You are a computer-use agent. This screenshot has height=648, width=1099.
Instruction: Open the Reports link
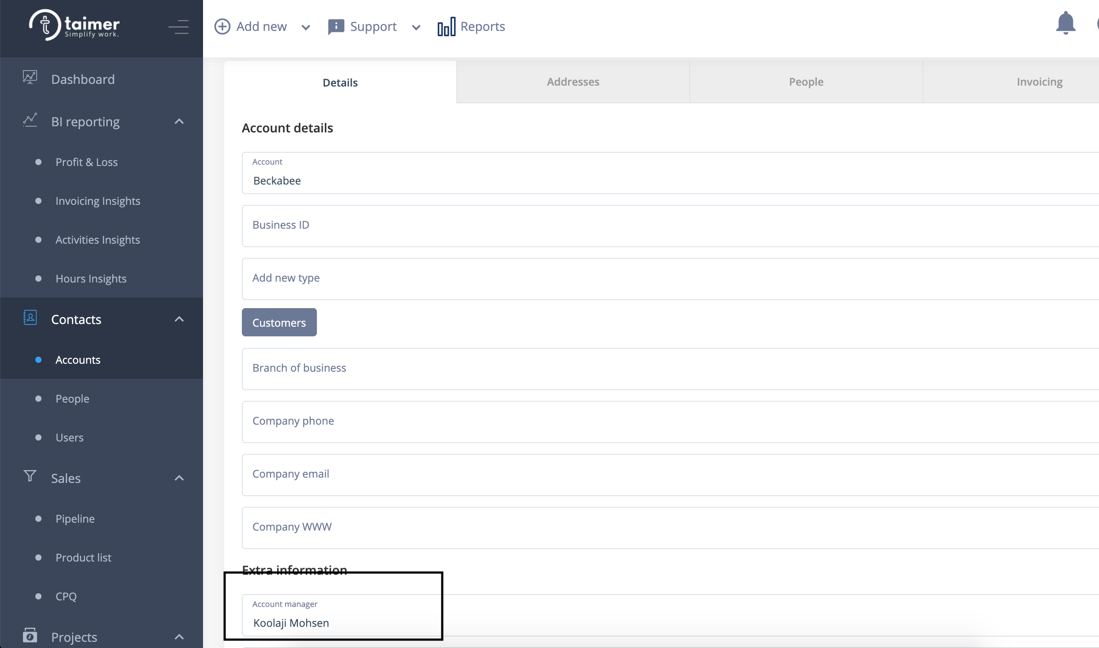[x=482, y=26]
